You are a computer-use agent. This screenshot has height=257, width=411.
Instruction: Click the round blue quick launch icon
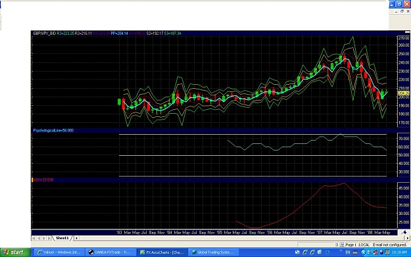(327, 252)
